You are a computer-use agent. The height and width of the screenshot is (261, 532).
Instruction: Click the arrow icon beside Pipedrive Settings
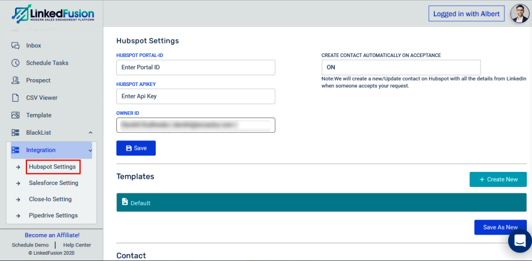coord(18,216)
